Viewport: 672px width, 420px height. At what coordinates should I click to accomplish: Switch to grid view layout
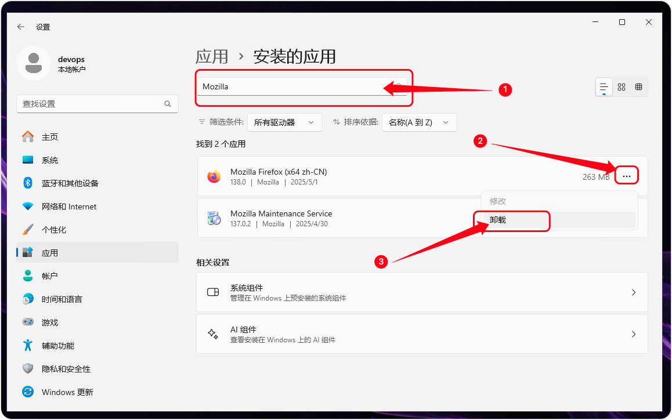click(622, 87)
